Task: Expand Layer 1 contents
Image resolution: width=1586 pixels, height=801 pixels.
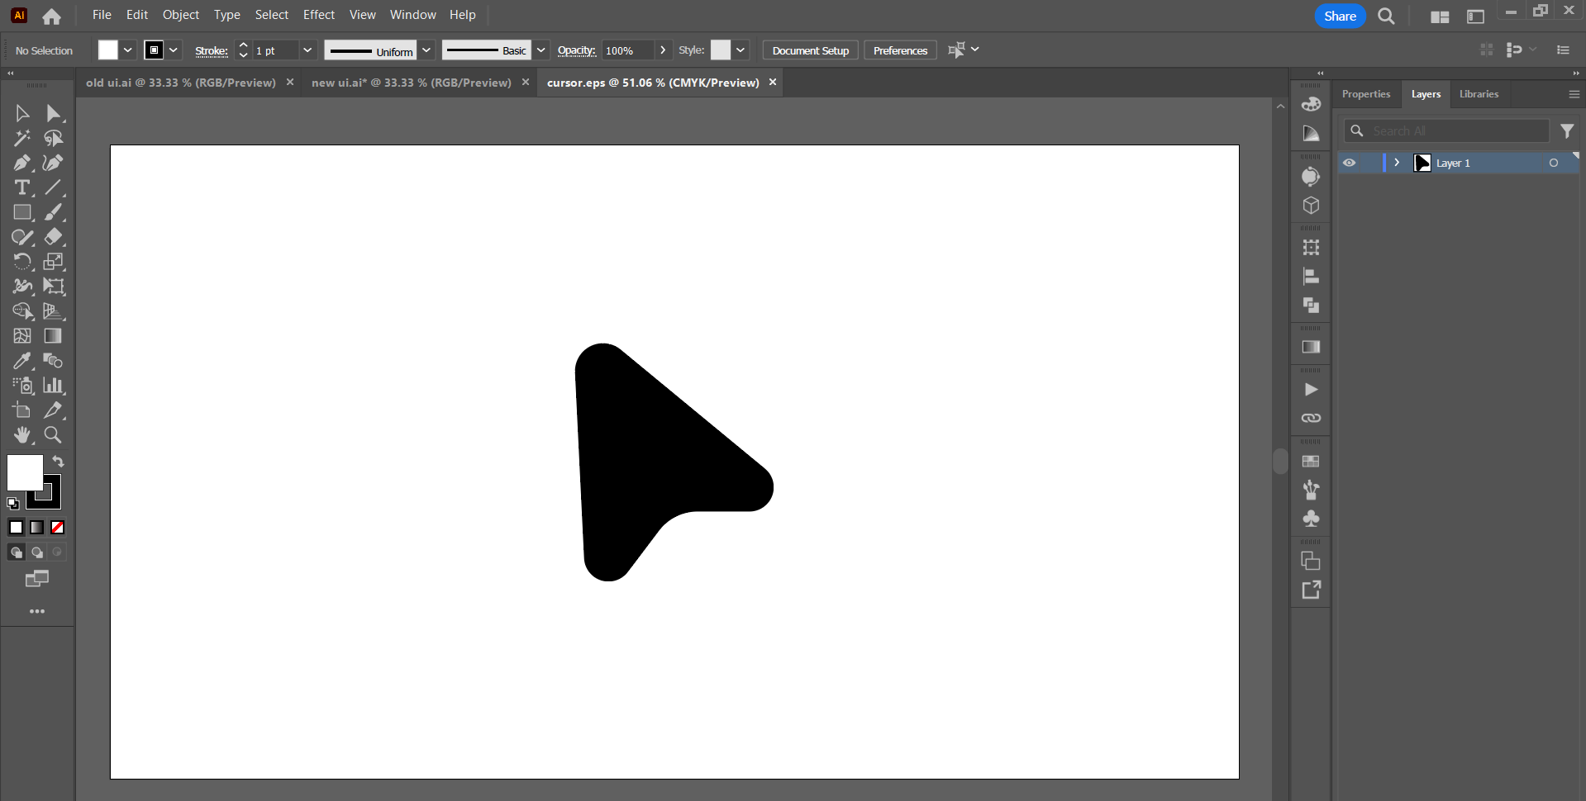Action: tap(1397, 163)
